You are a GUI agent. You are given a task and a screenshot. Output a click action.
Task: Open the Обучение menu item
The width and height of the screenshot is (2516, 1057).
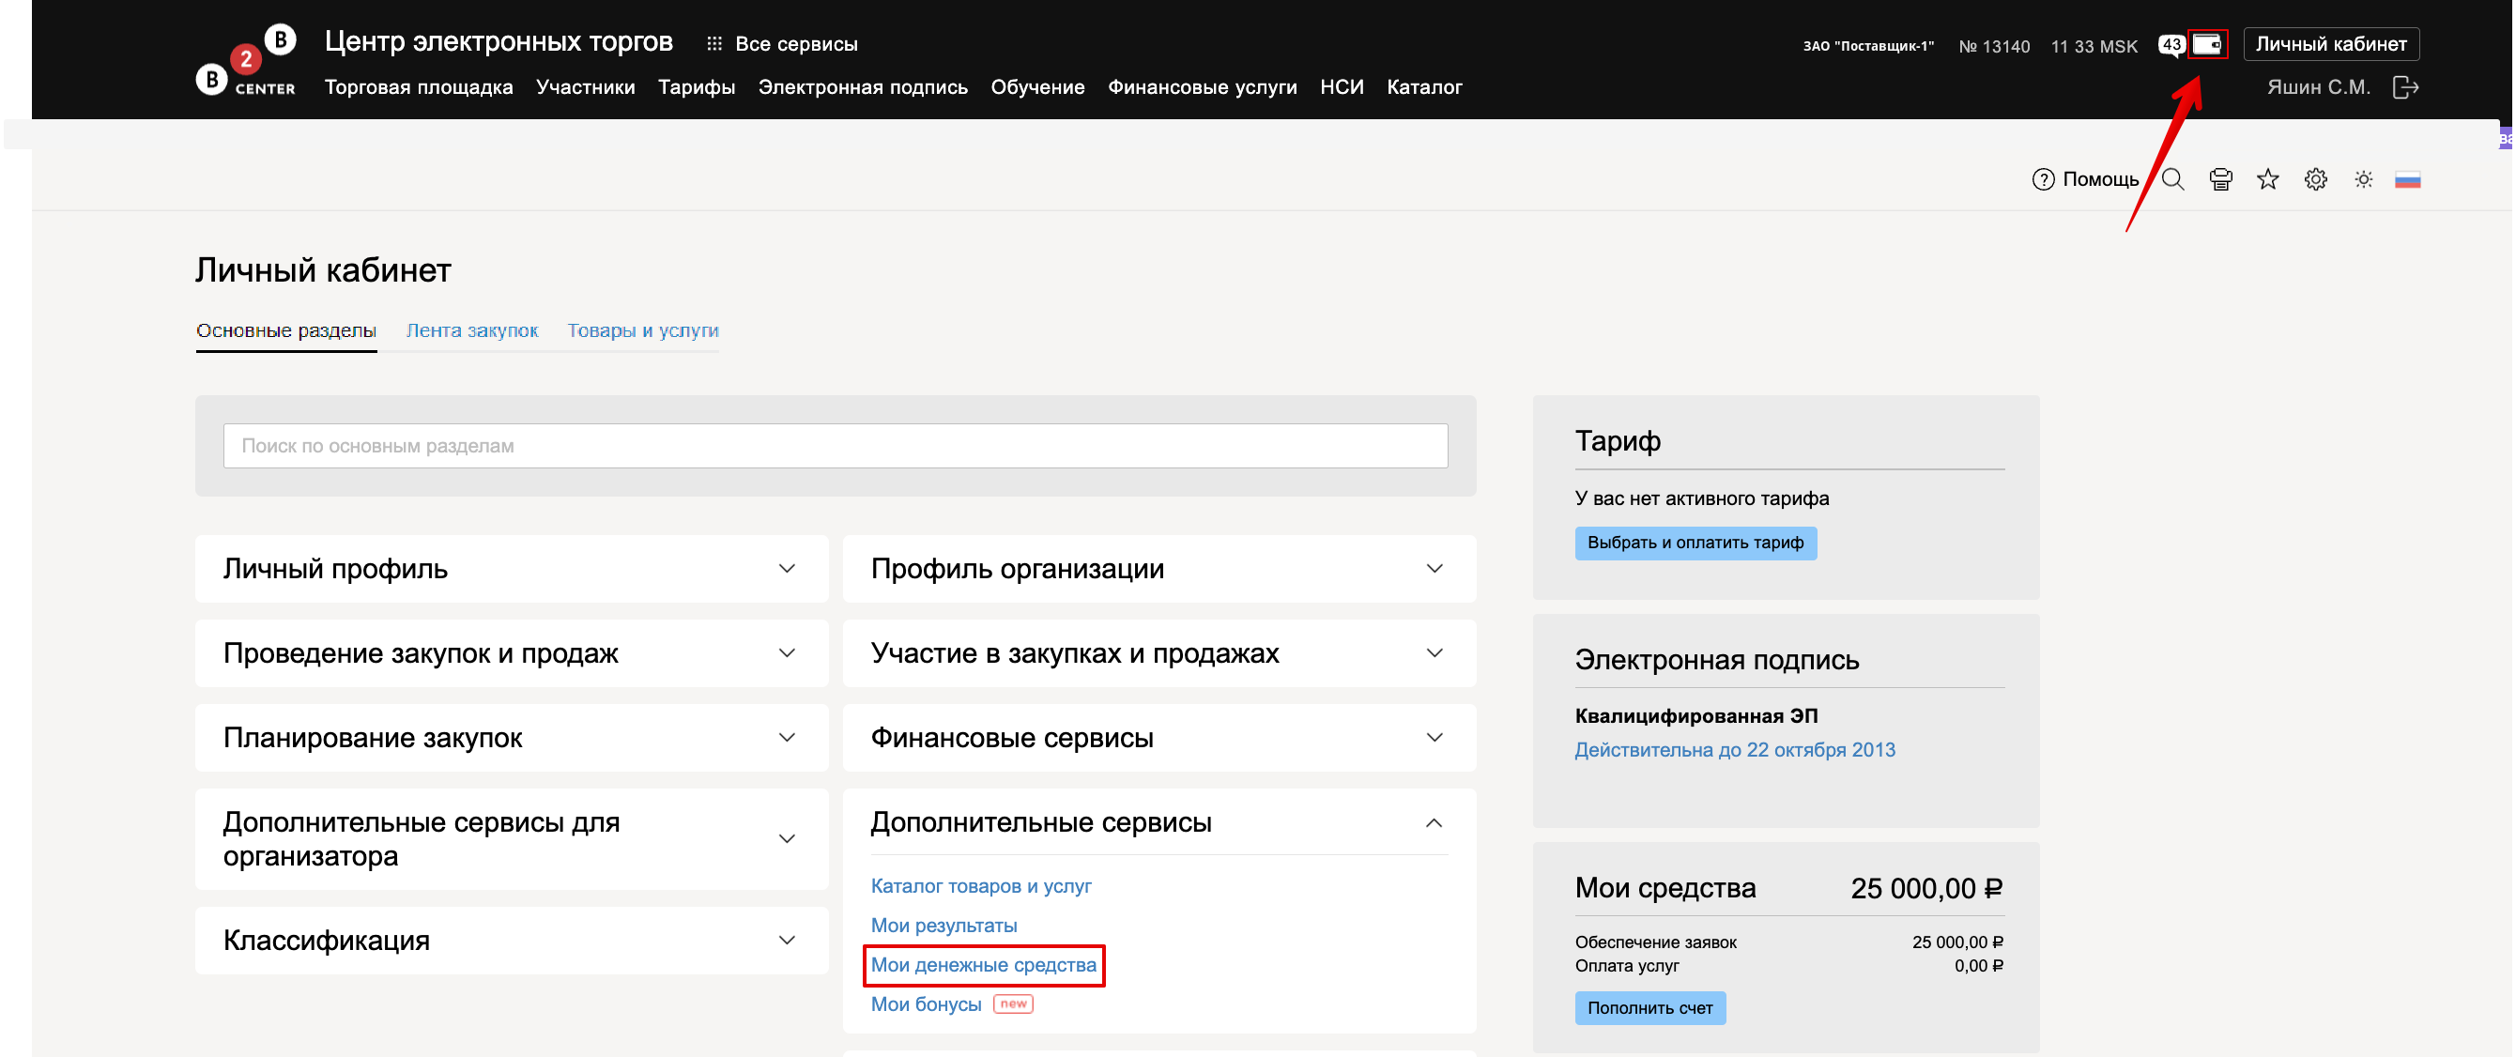pos(1037,88)
